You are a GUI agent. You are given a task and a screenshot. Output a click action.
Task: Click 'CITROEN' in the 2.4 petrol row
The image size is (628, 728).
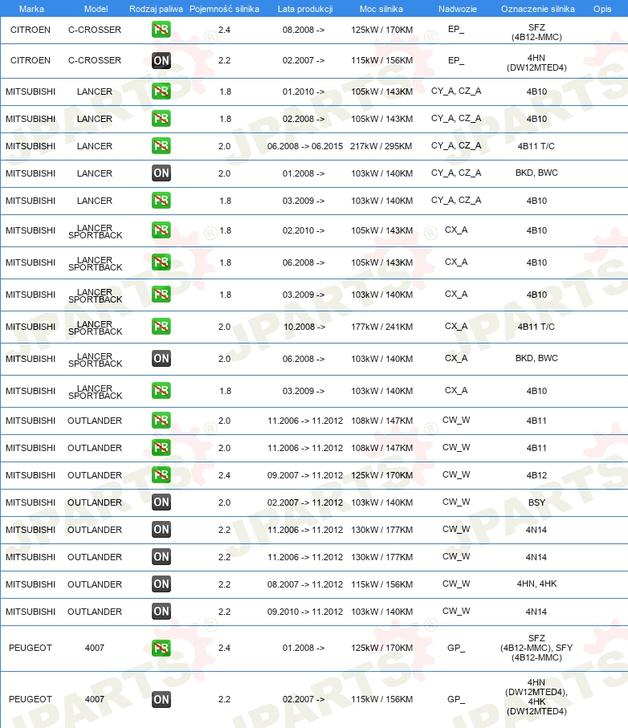pos(31,30)
